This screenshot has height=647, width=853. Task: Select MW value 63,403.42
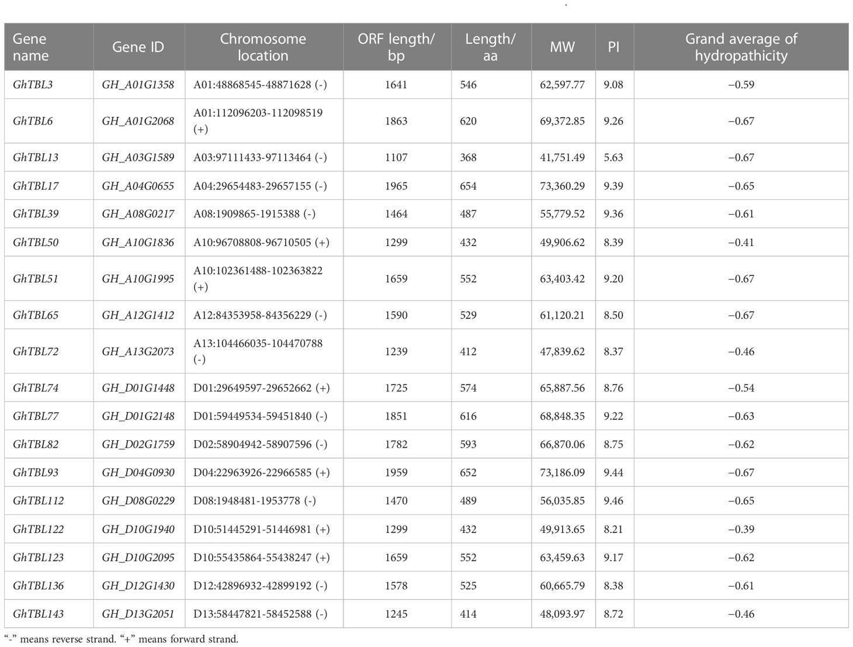pyautogui.click(x=562, y=279)
